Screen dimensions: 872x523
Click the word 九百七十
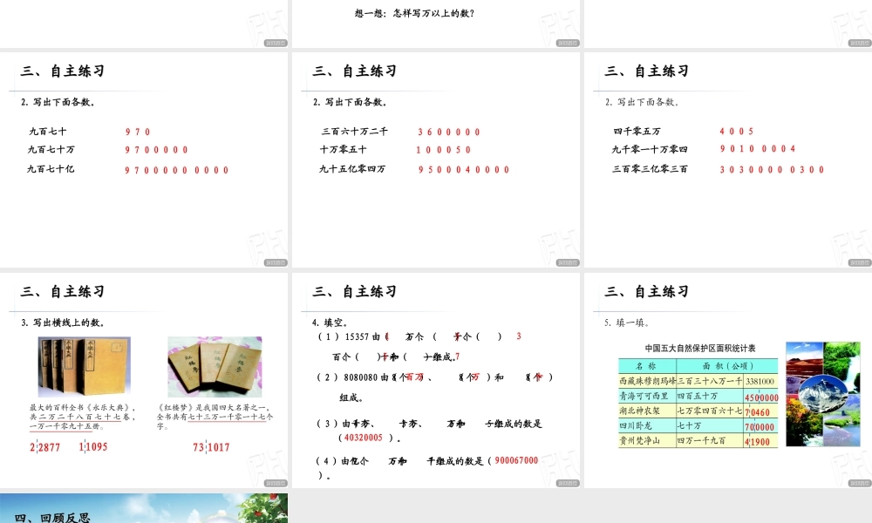coord(48,131)
